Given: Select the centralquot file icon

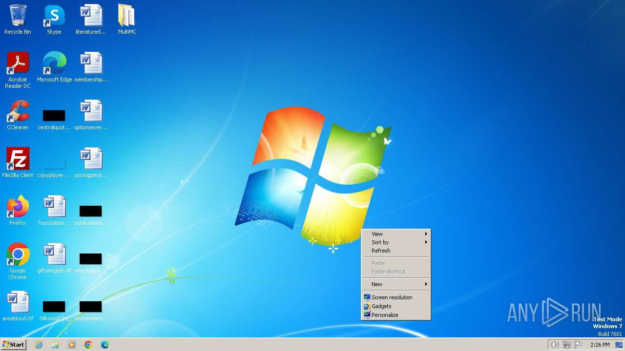Looking at the screenshot, I should click(x=54, y=120).
